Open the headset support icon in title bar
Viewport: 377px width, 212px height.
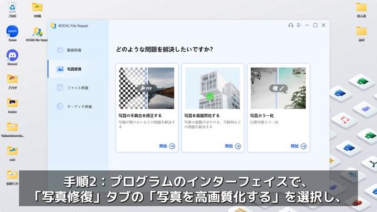[x=290, y=25]
